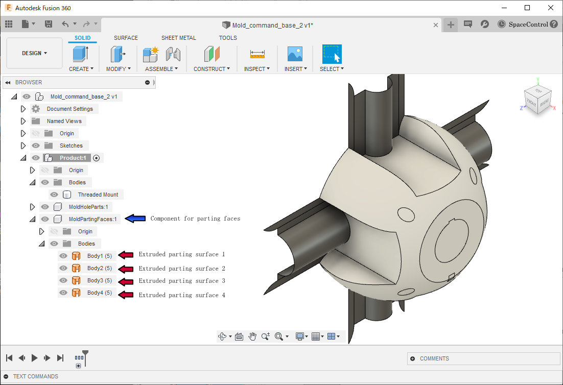
Task: Toggle visibility of Threaded Mount body
Action: pos(54,195)
